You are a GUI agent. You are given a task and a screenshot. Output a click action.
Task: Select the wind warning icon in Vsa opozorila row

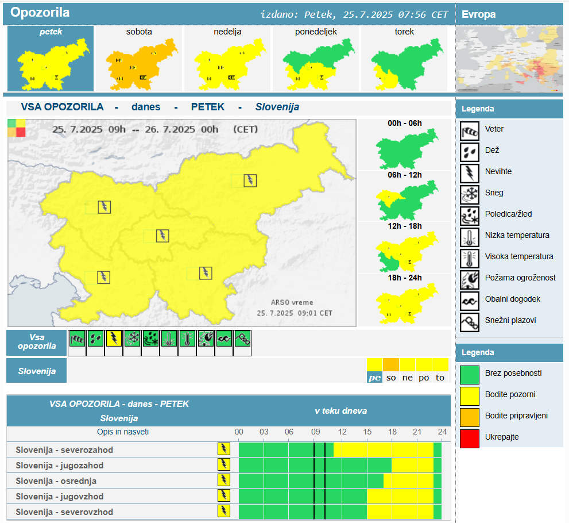77,339
